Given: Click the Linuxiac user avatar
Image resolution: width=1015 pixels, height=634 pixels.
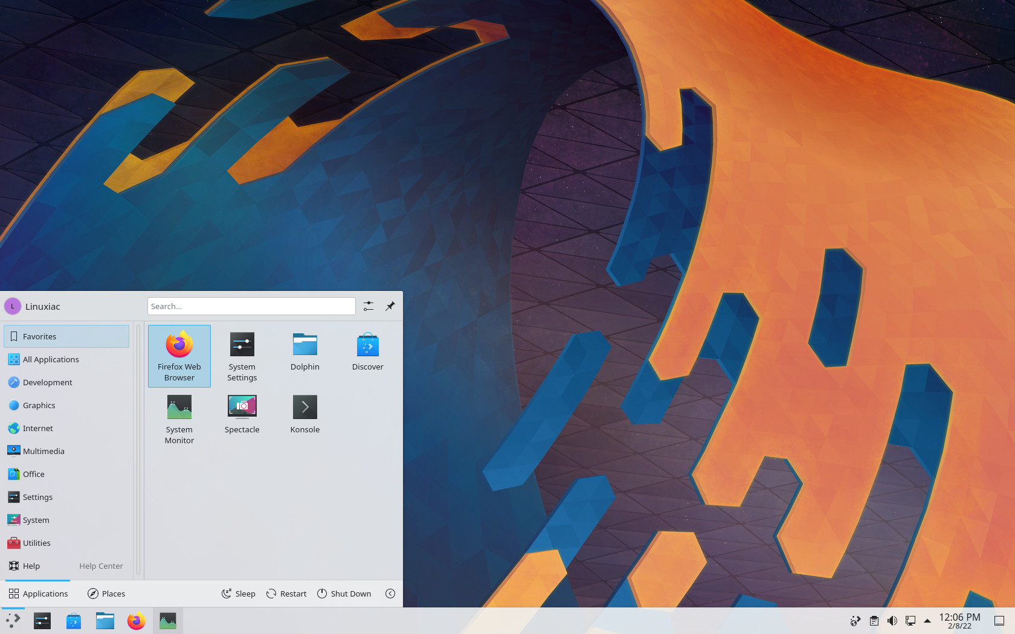Looking at the screenshot, I should 13,306.
